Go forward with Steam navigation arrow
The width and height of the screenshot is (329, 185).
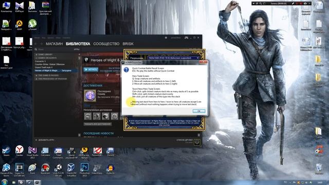41,44
